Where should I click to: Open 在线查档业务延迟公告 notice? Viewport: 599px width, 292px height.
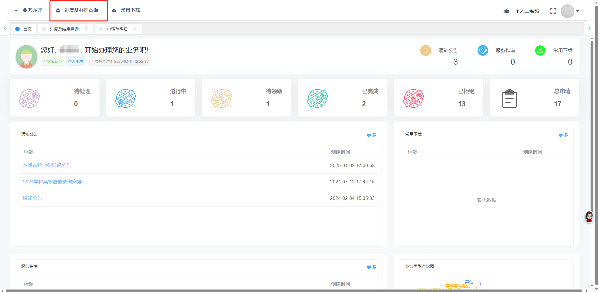47,166
